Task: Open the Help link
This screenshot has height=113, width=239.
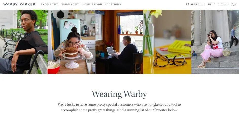Action: [x=212, y=4]
